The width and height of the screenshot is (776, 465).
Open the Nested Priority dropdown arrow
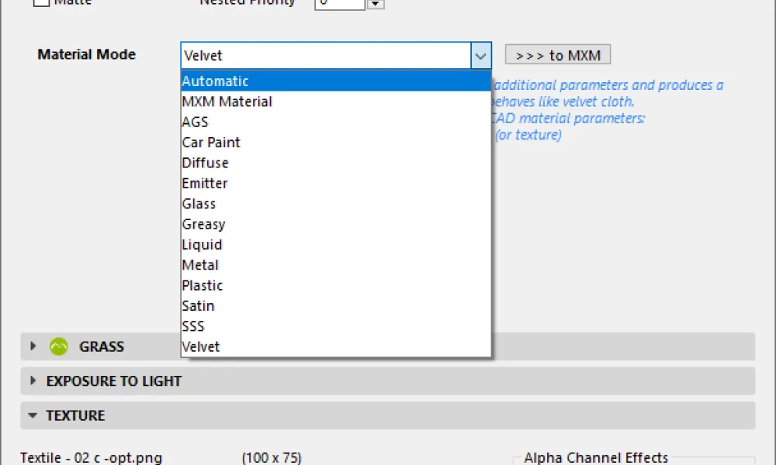coord(376,4)
